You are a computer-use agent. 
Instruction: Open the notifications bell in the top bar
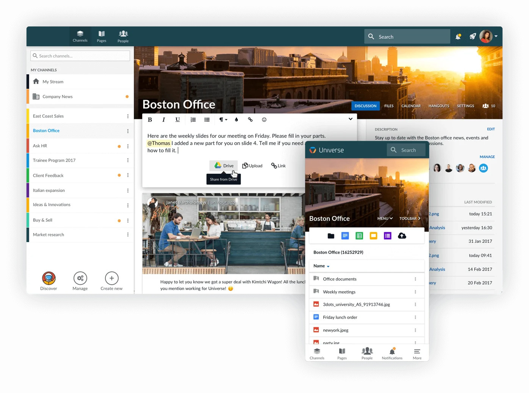(458, 36)
